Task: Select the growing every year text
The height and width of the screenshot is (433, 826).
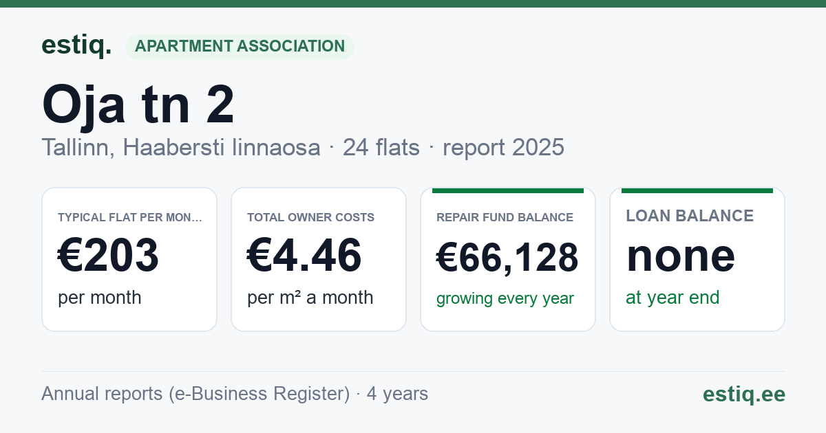Action: [505, 298]
